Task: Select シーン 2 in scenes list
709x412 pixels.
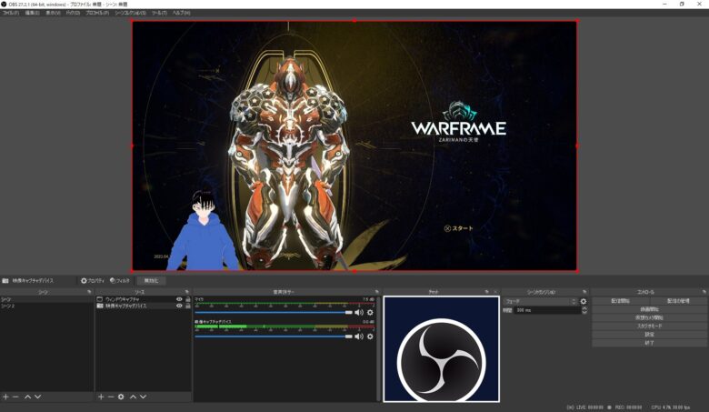Action: tap(46, 306)
